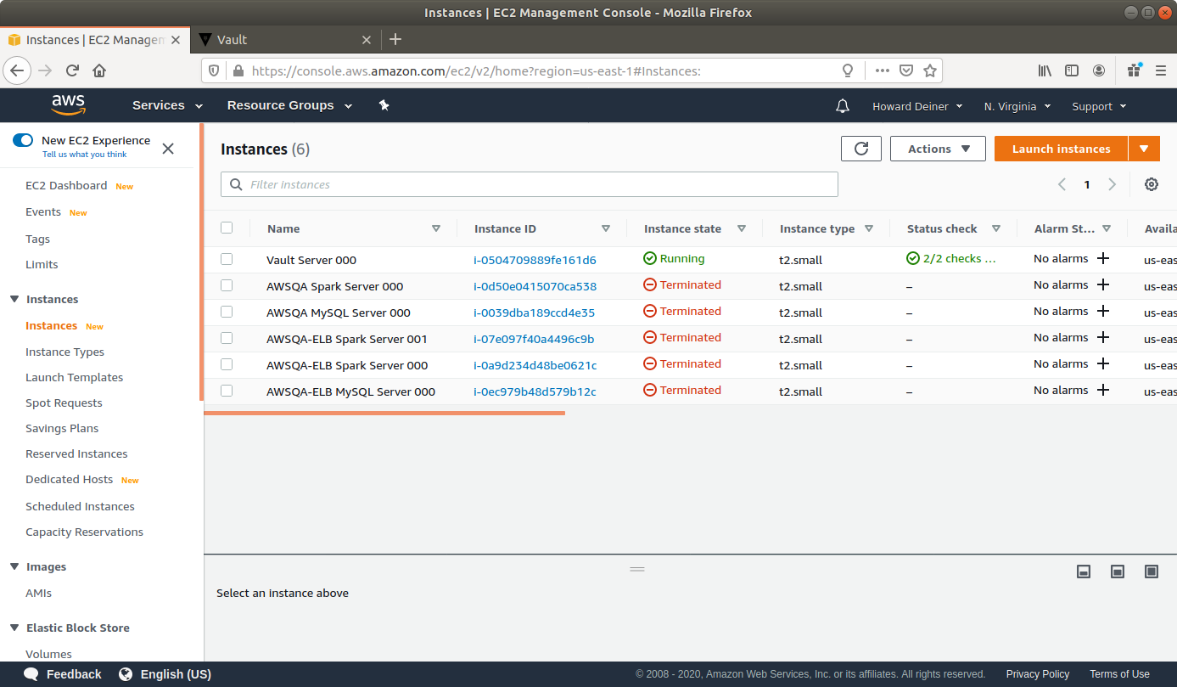Screen dimensions: 1177x687
Task: Open the Support dropdown menu
Action: tap(1099, 106)
